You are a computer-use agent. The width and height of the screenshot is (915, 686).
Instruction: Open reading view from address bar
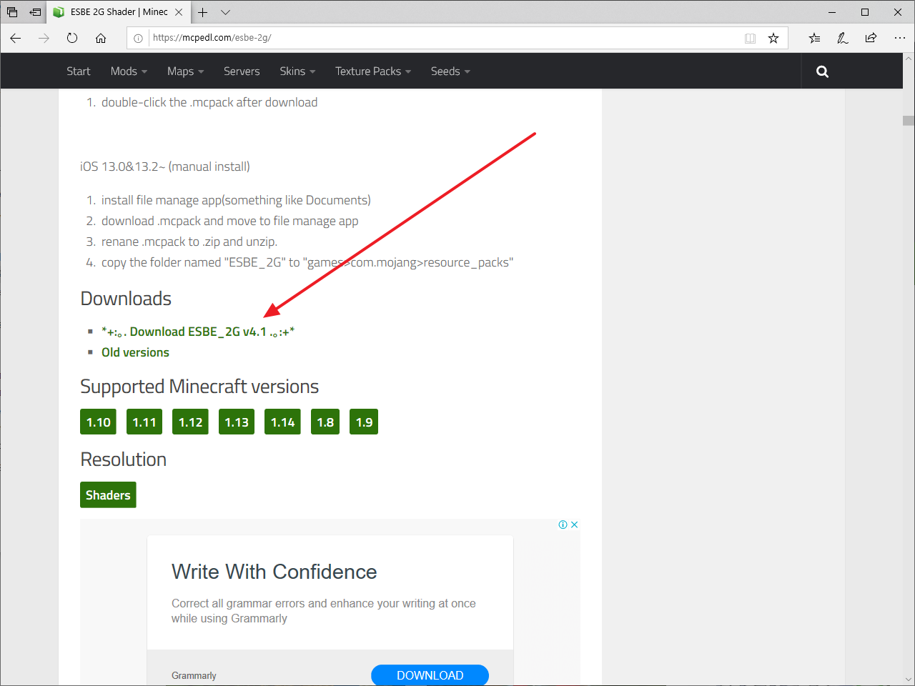point(750,39)
